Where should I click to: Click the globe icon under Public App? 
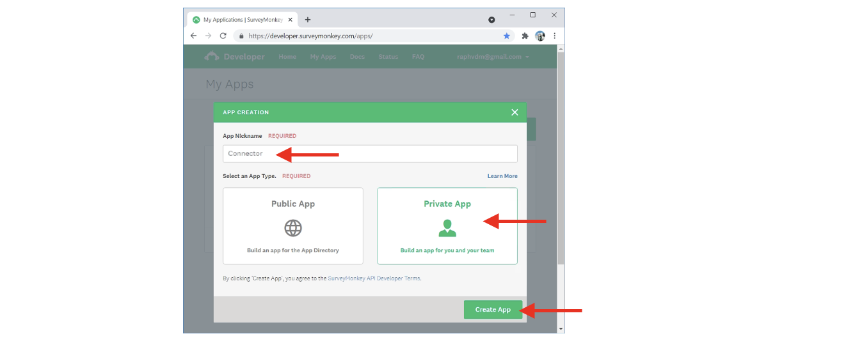[x=293, y=228]
